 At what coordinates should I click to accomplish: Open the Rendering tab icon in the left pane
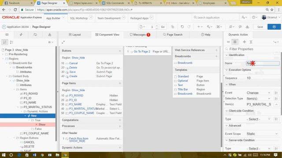click(7, 35)
